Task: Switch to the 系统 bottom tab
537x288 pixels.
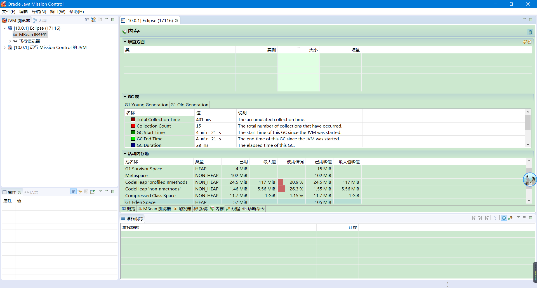Action: pyautogui.click(x=201, y=209)
